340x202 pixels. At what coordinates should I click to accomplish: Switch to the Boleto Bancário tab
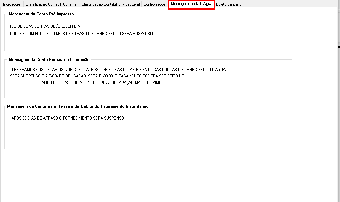point(229,4)
